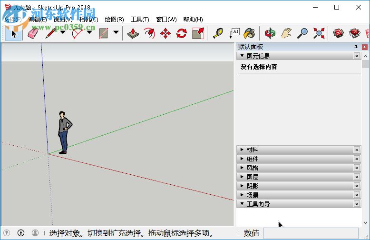
Task: Click the 没有选择内容 text
Action: (x=259, y=67)
